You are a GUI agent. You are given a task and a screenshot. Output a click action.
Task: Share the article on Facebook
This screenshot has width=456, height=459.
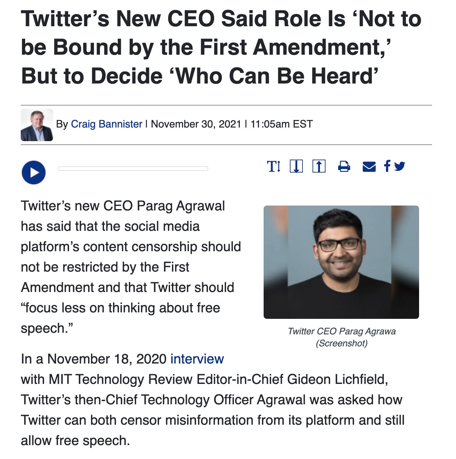[387, 166]
